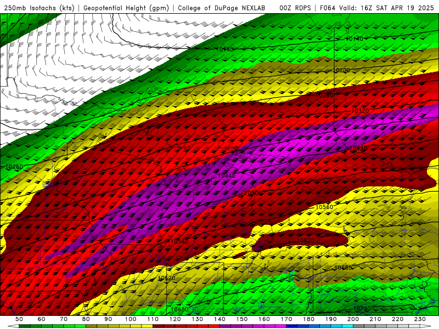The width and height of the screenshot is (439, 329).
Task: Click the legend value 200
Action: click(x=353, y=319)
